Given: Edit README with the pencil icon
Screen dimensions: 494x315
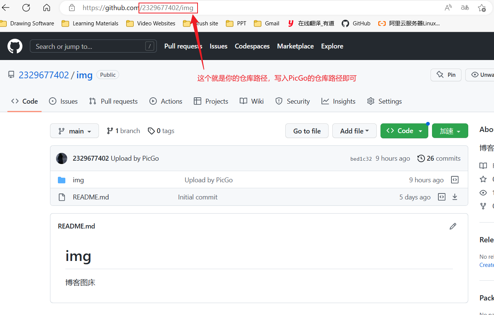Looking at the screenshot, I should pos(453,226).
